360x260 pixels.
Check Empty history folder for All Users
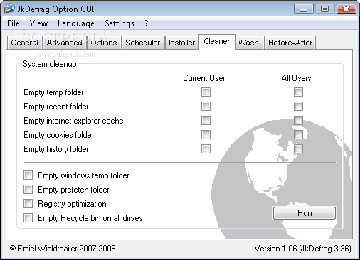coord(298,148)
